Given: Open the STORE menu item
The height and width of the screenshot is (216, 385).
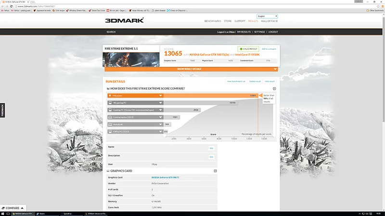Looking at the screenshot, I should (228, 21).
